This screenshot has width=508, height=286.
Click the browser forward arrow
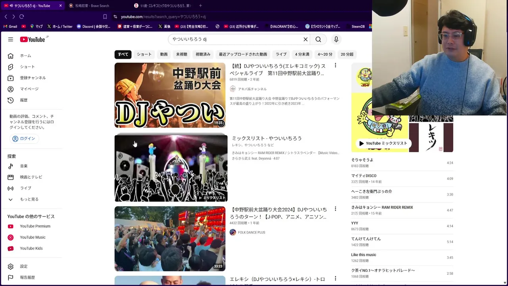[x=13, y=17]
